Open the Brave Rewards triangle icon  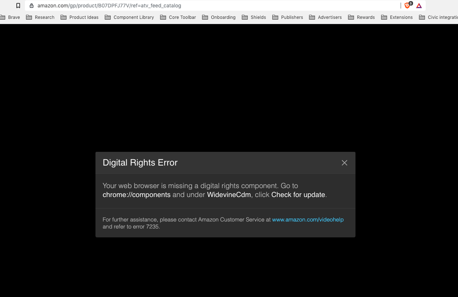pos(419,6)
